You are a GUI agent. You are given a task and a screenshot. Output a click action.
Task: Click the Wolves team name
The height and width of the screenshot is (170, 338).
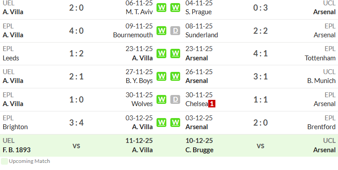point(142,104)
